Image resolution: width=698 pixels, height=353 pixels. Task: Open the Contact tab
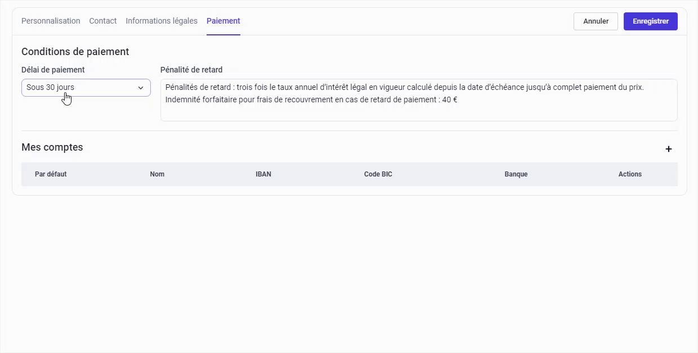click(x=102, y=21)
